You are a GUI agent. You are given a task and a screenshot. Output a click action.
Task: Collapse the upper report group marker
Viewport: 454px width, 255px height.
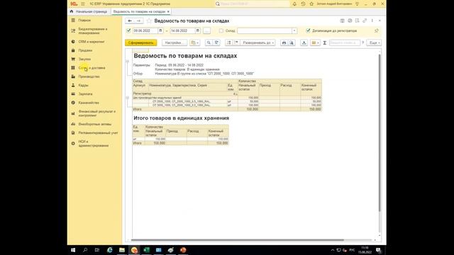[128, 62]
